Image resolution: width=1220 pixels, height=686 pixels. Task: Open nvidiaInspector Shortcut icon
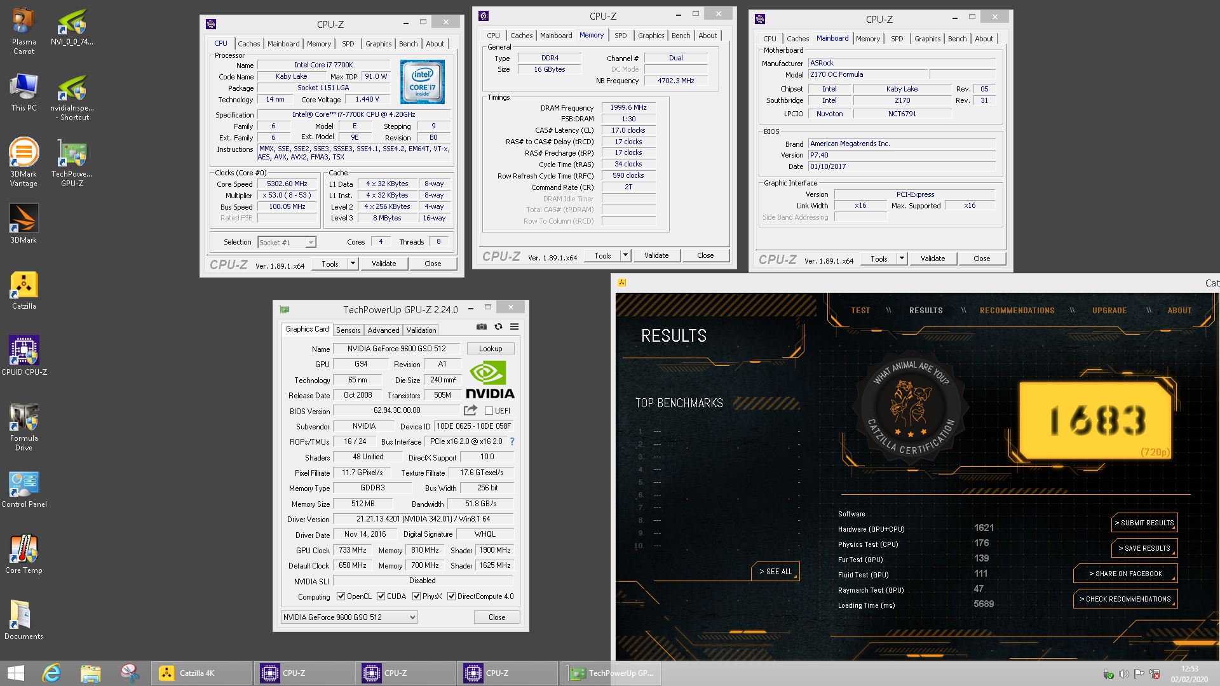[x=72, y=97]
